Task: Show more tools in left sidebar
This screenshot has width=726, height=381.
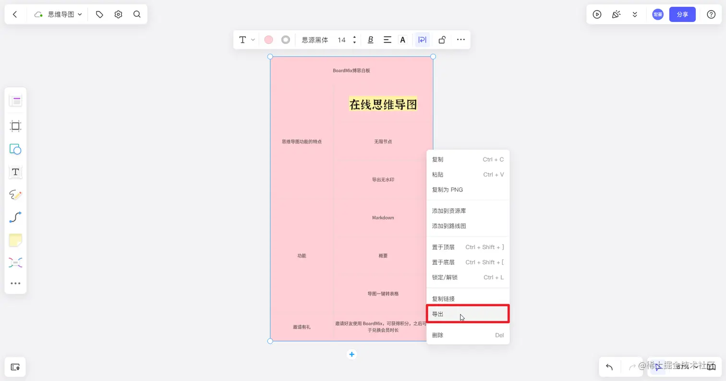Action: pyautogui.click(x=15, y=284)
